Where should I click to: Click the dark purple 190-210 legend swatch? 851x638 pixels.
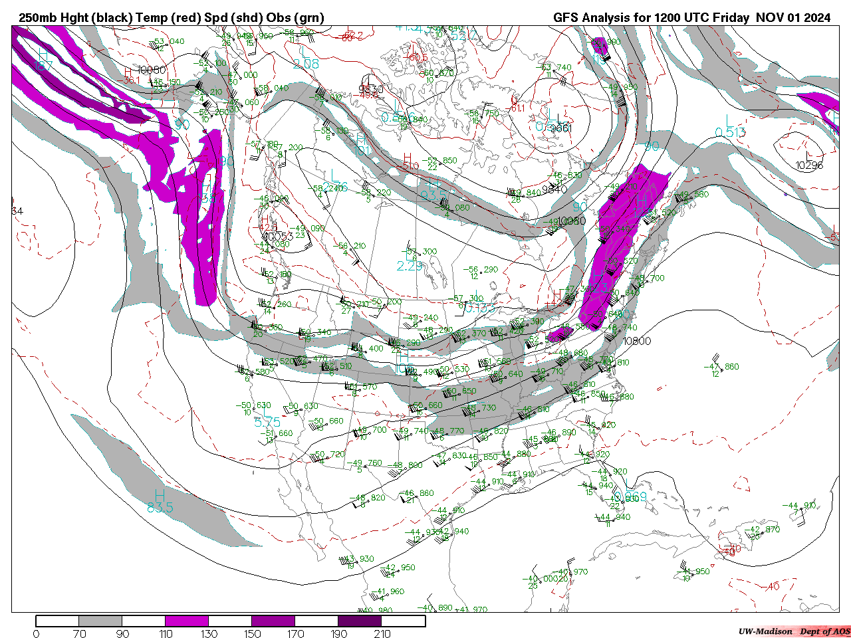[360, 621]
